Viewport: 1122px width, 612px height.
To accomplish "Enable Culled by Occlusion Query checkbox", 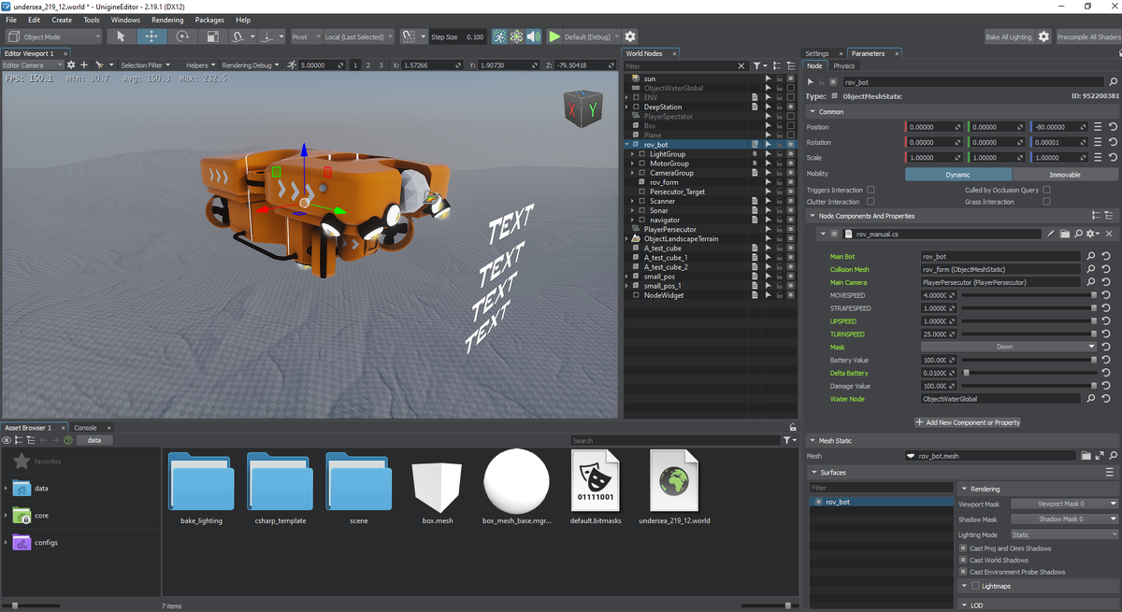I will [x=1046, y=190].
